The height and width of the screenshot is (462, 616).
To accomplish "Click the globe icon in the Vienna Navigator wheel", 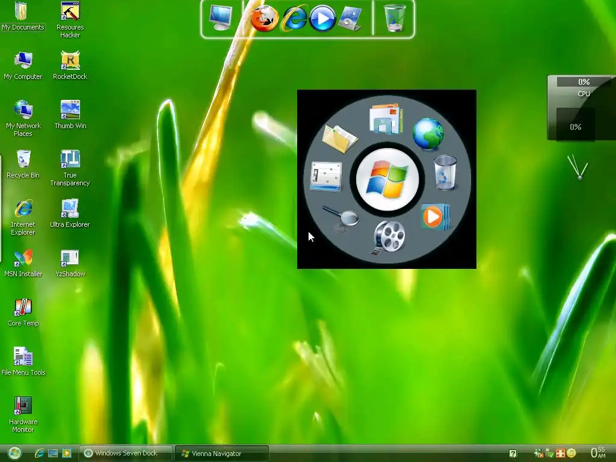I will coord(428,134).
